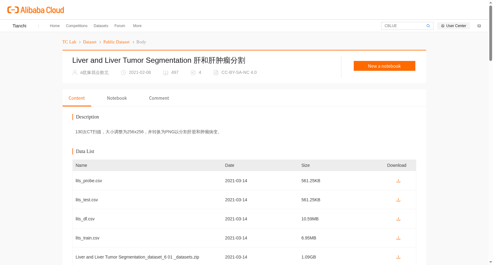Focus the CBLUE search input field
Image resolution: width=493 pixels, height=265 pixels.
pyautogui.click(x=404, y=26)
